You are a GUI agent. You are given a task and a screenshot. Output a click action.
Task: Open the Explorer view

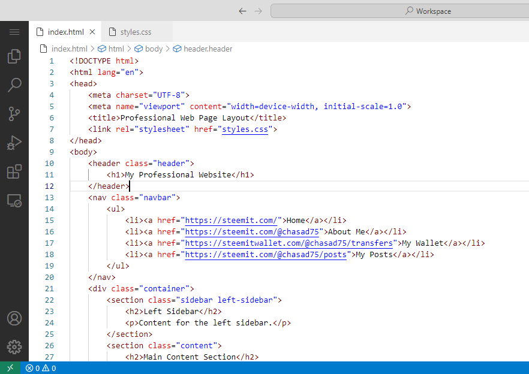coord(14,56)
